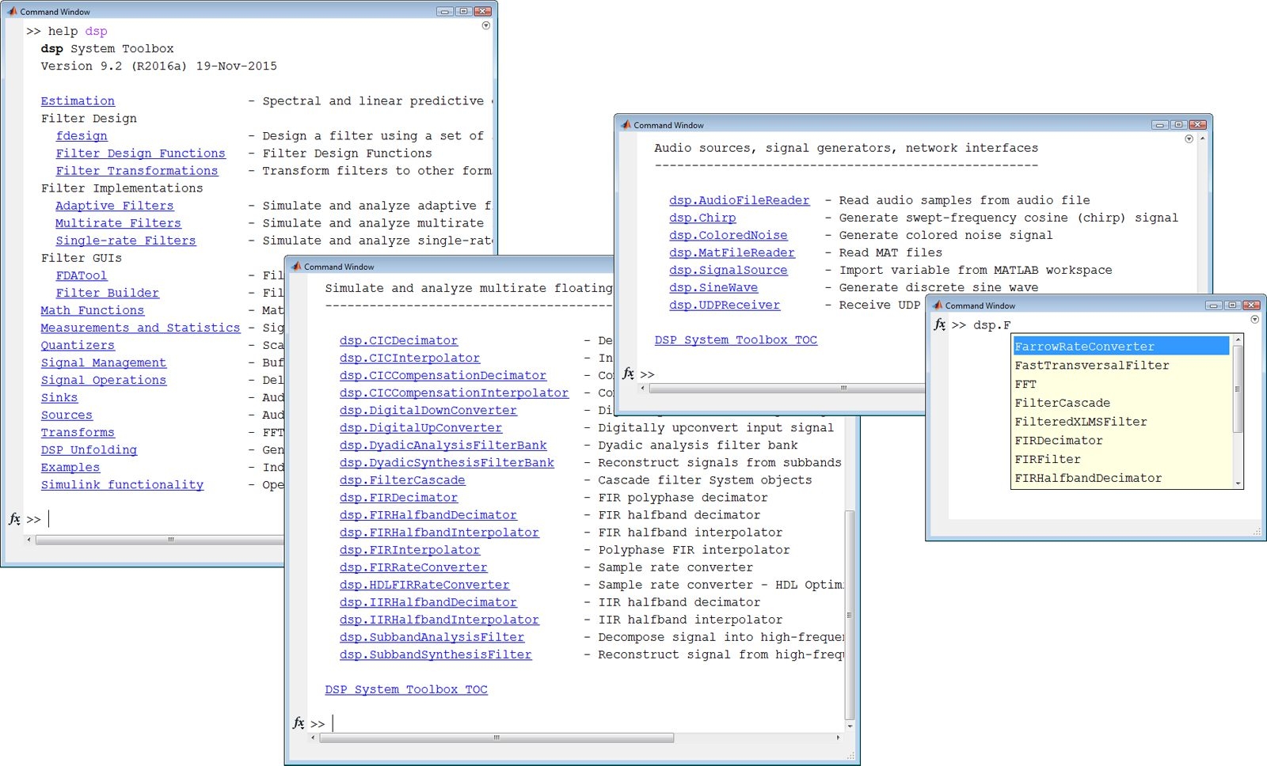The image size is (1267, 766).
Task: Open the actions dropdown in the help dsp window
Action: 486,25
